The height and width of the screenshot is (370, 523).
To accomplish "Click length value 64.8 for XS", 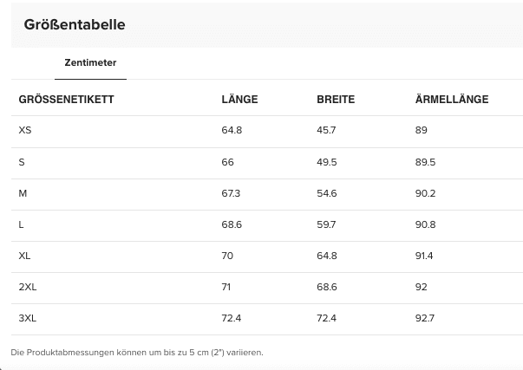I will pos(232,130).
